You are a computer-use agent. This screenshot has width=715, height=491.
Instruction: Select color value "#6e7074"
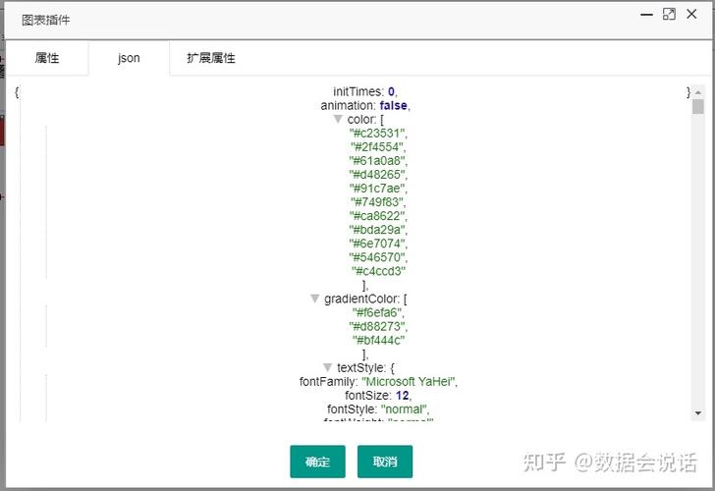(x=377, y=244)
